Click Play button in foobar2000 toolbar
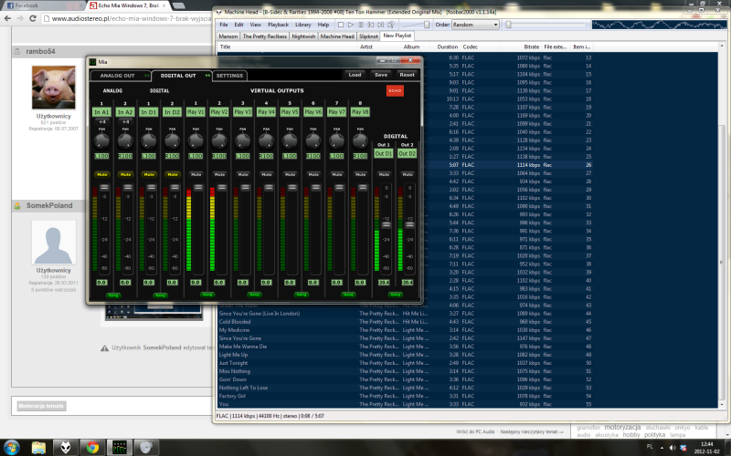 click(x=351, y=25)
